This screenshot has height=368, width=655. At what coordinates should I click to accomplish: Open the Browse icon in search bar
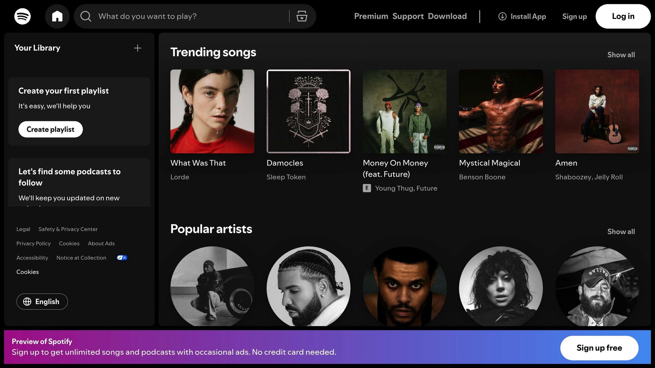(302, 16)
